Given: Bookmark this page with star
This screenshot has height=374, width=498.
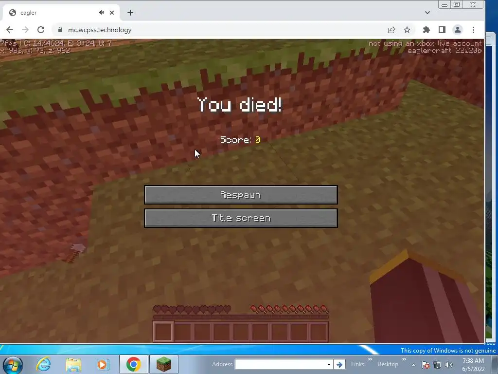Looking at the screenshot, I should (407, 30).
